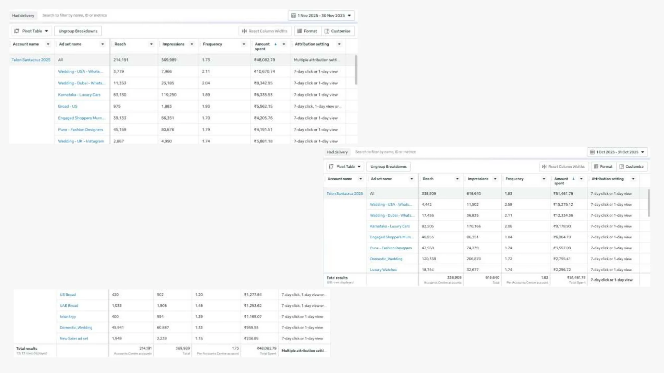Open Format options in the November table
This screenshot has width=664, height=373.
[x=307, y=31]
